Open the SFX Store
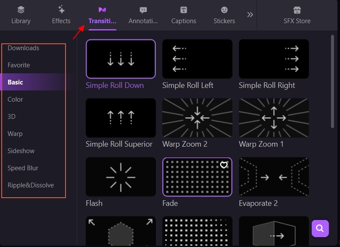The image size is (340, 247). [297, 15]
